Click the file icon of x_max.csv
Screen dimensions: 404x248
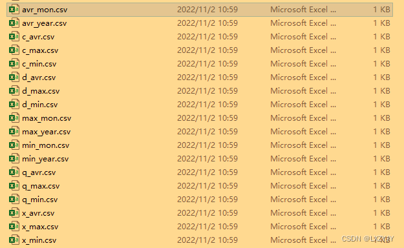[14, 227]
